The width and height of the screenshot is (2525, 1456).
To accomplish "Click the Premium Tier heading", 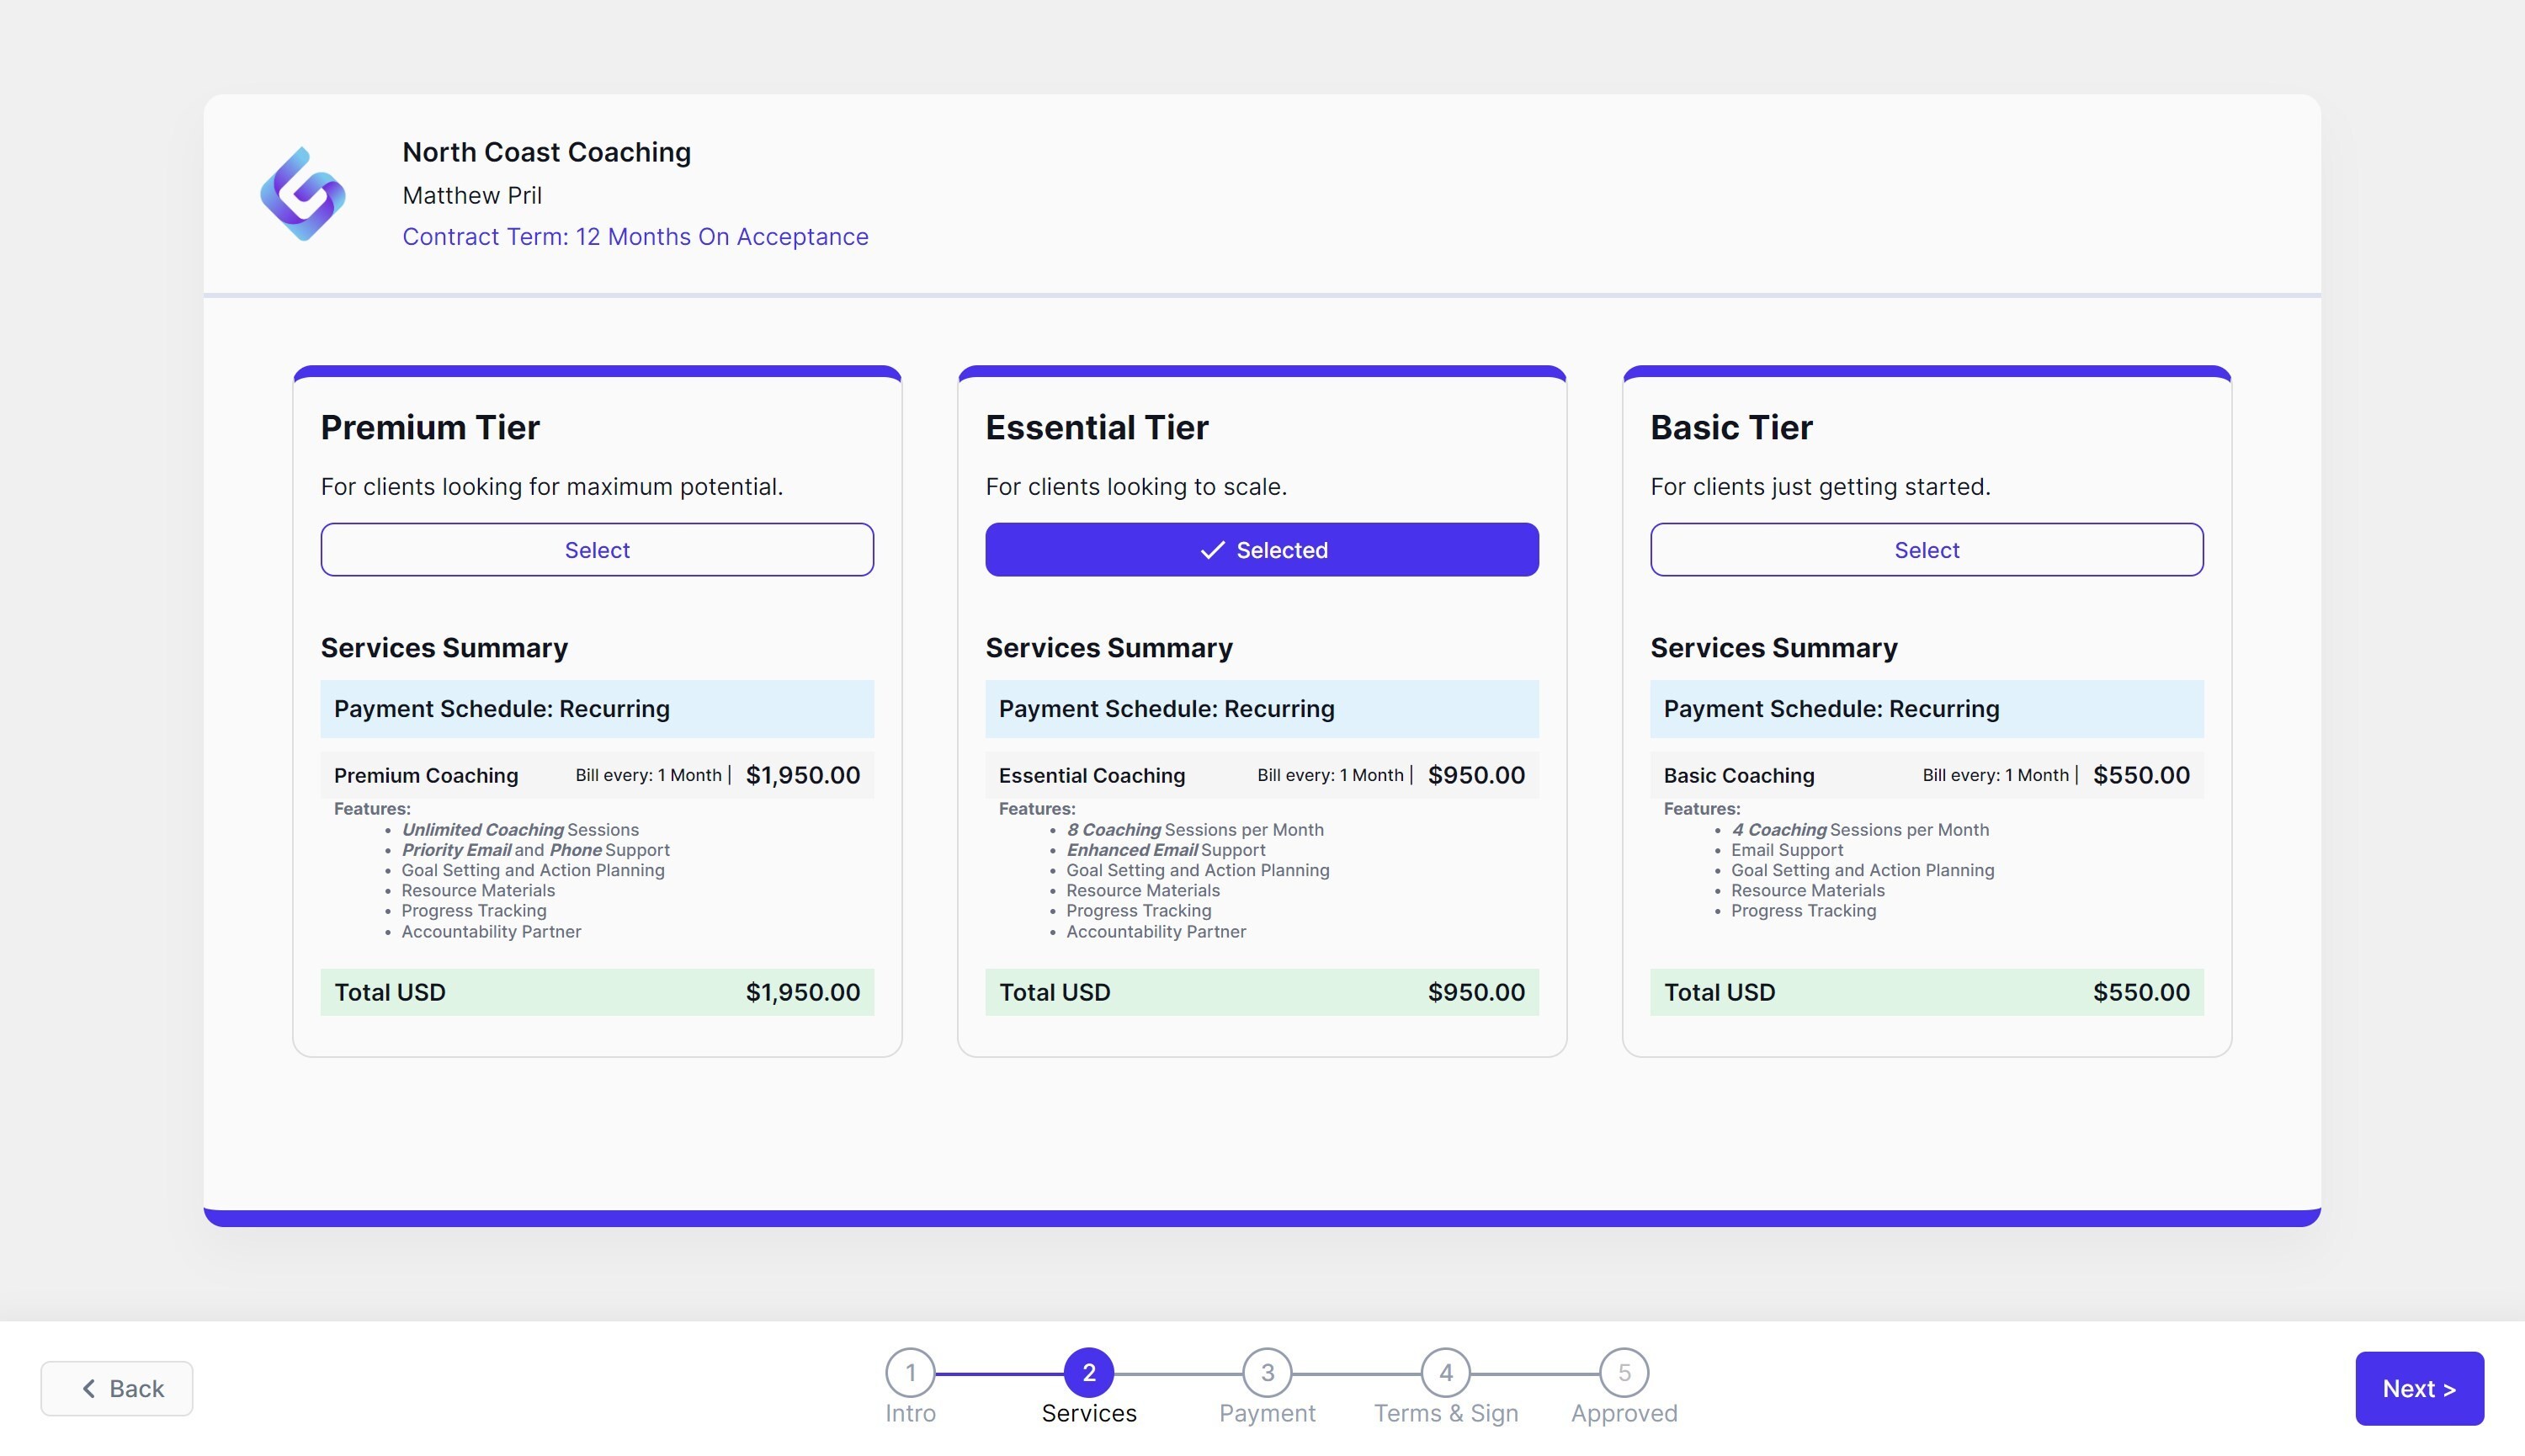I will tap(430, 427).
